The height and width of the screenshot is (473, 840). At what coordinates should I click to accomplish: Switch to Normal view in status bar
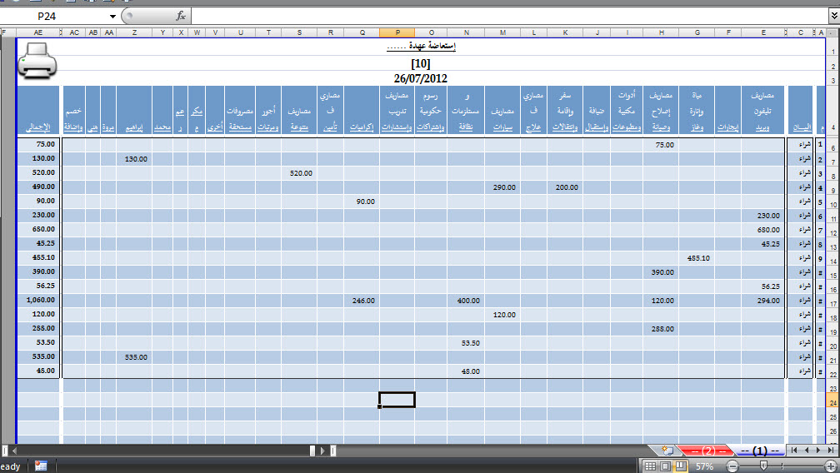pos(650,466)
